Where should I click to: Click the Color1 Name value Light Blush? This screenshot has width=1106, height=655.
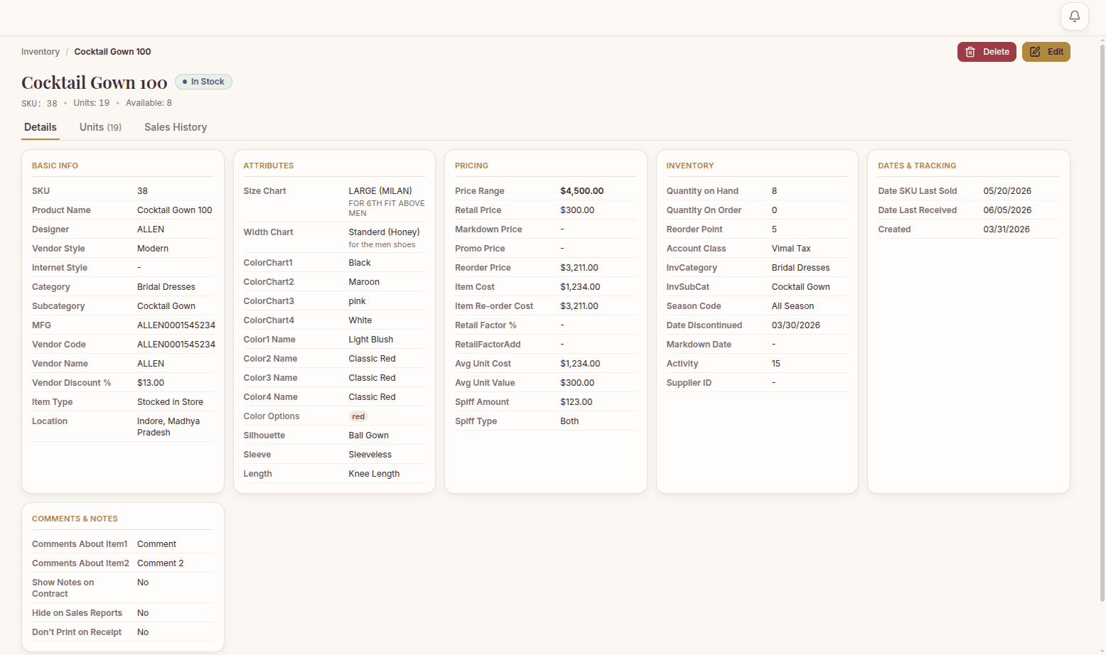tap(371, 340)
